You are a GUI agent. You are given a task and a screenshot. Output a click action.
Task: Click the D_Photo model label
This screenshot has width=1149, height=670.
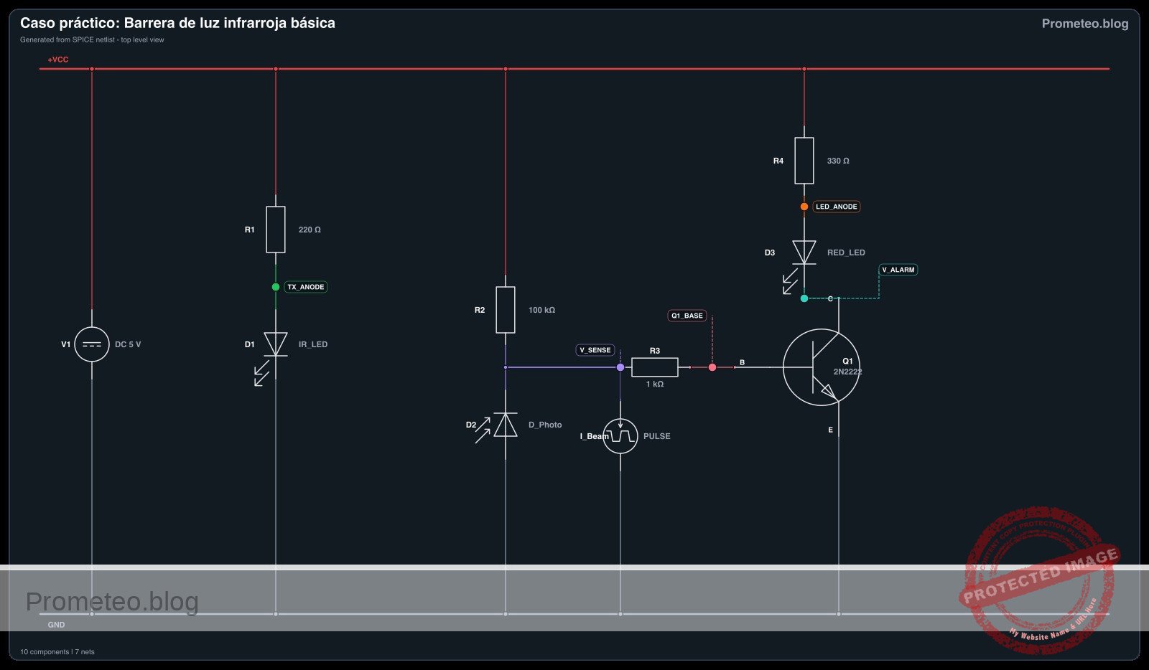545,425
